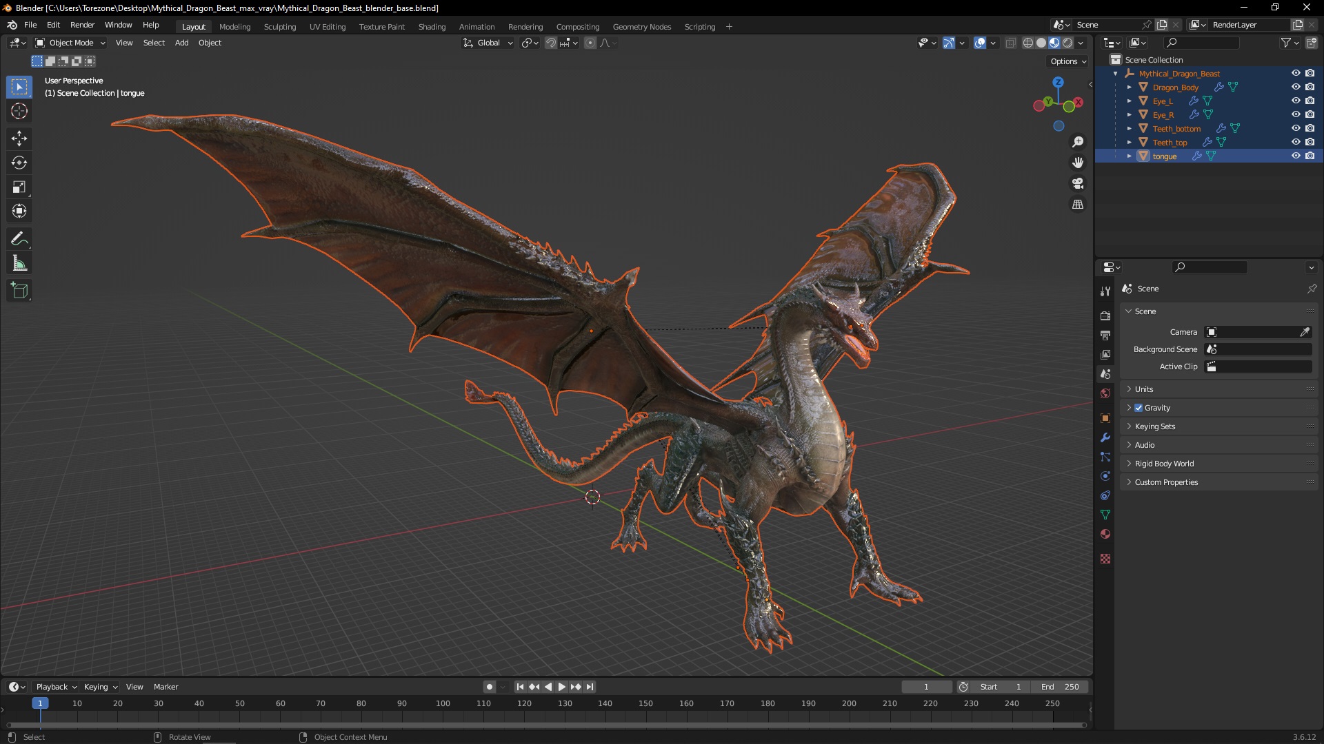Open the Render properties tab
This screenshot has height=744, width=1324.
click(1105, 316)
